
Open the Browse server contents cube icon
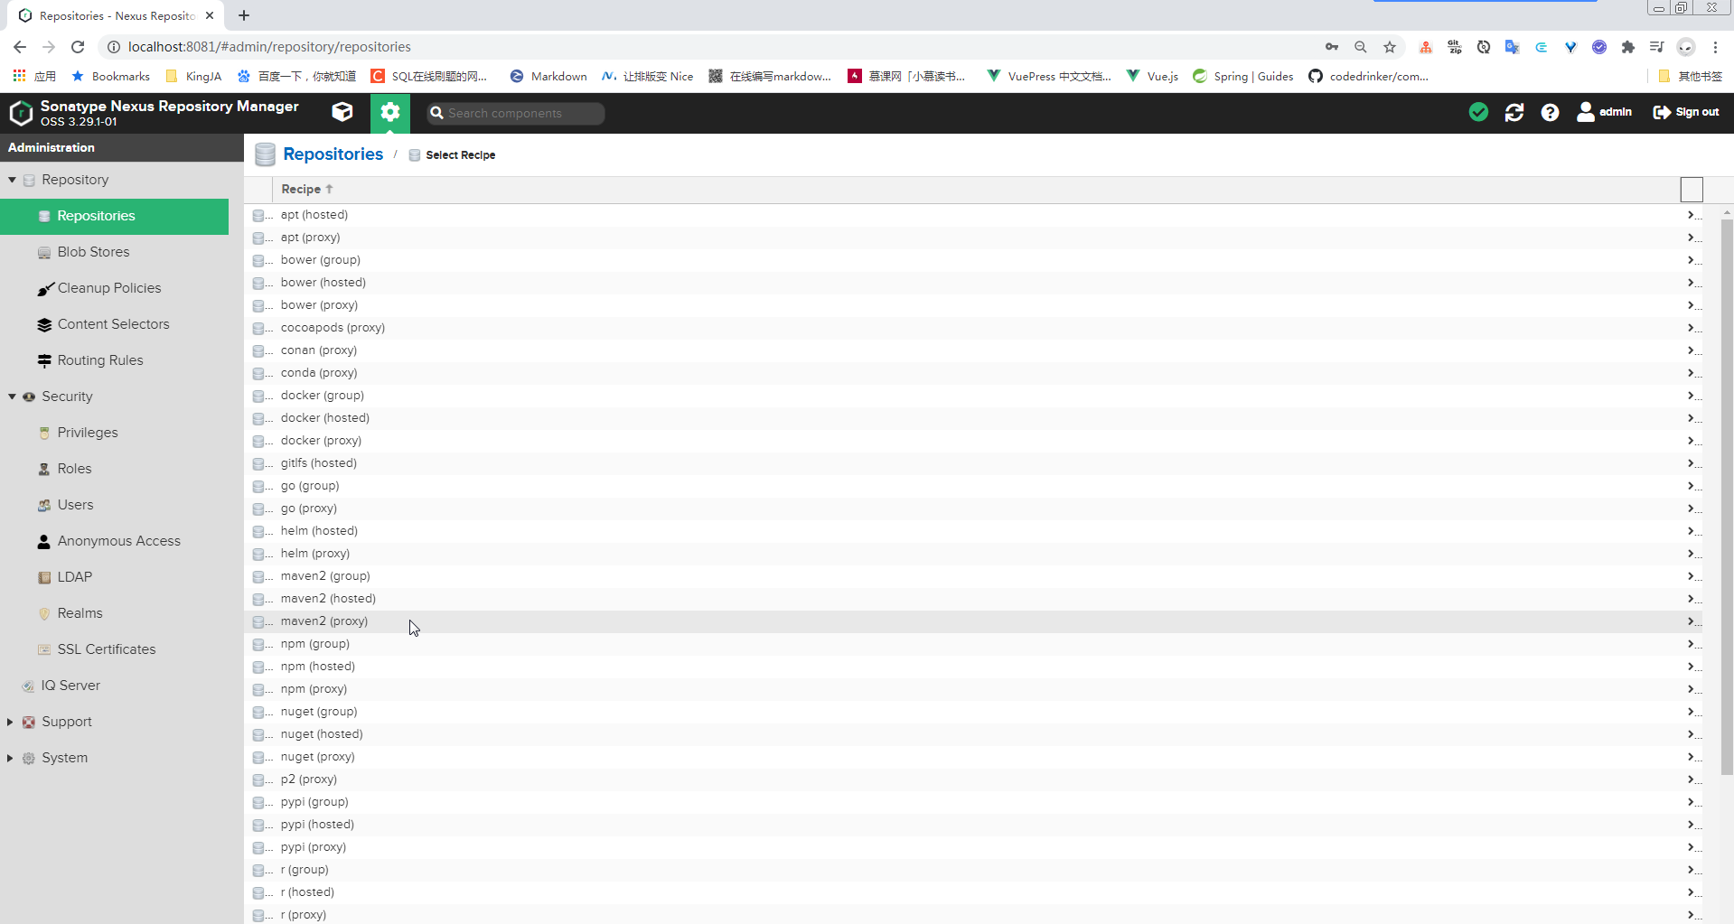[x=342, y=112]
